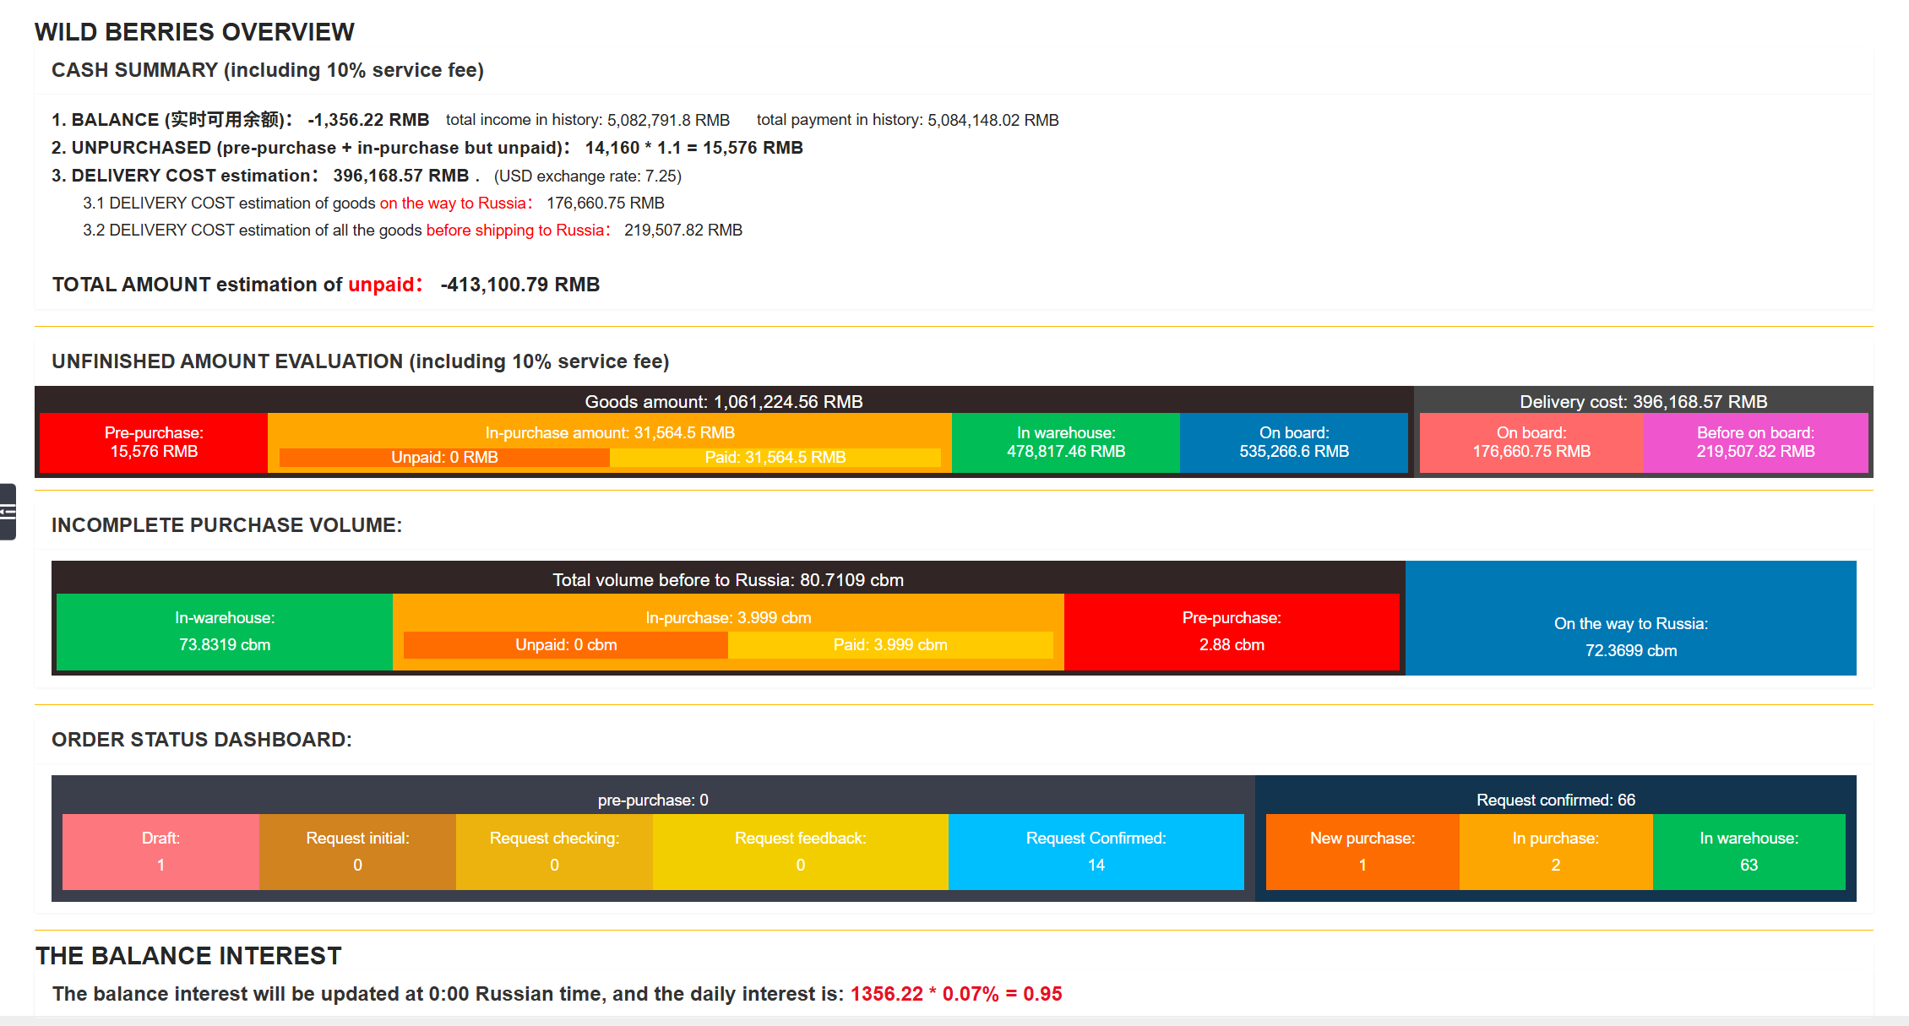This screenshot has height=1026, width=1909.
Task: Open the New purchase: 1 tile
Action: 1362,851
